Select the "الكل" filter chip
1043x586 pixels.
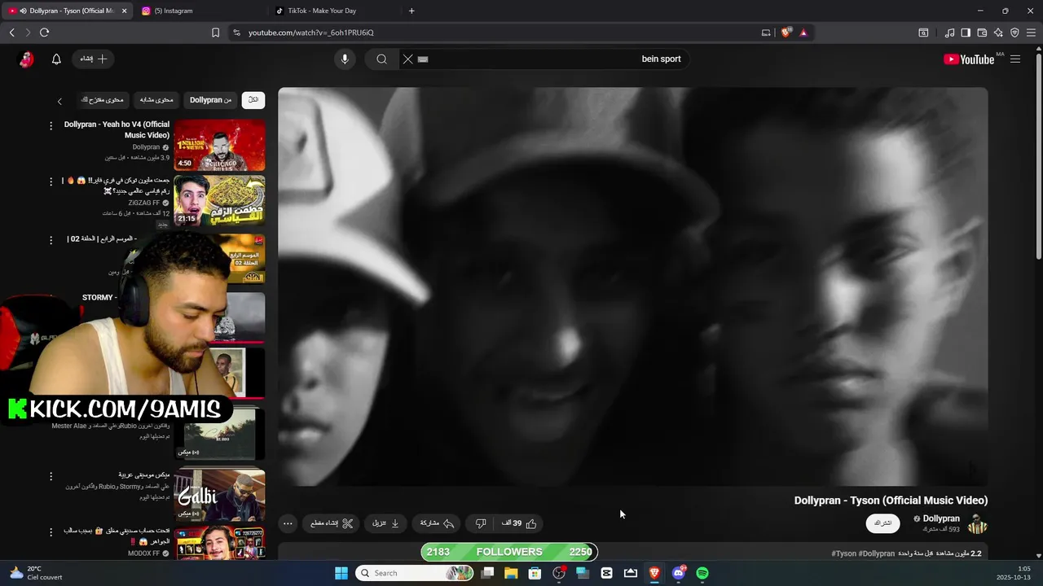253,100
